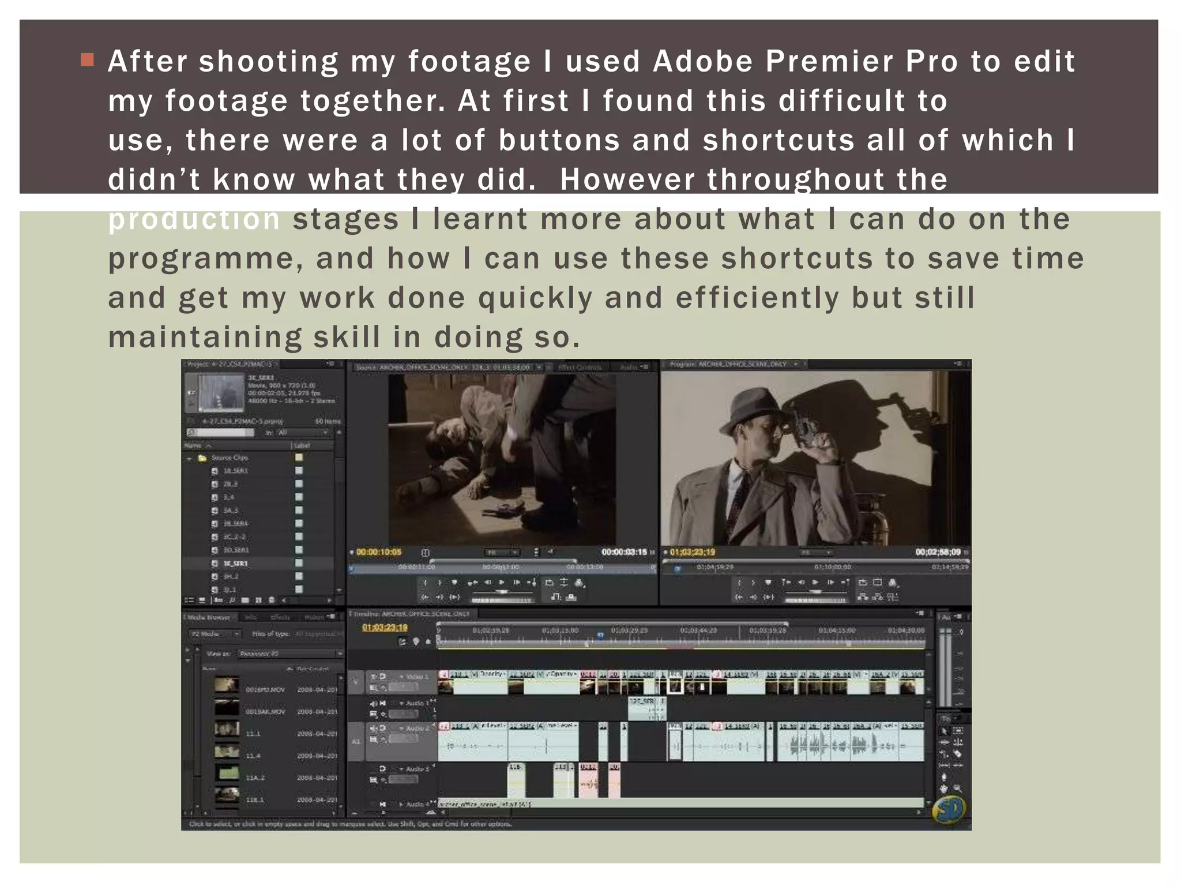Open Output settings in Source monitor
1181x886 pixels.
point(579,583)
